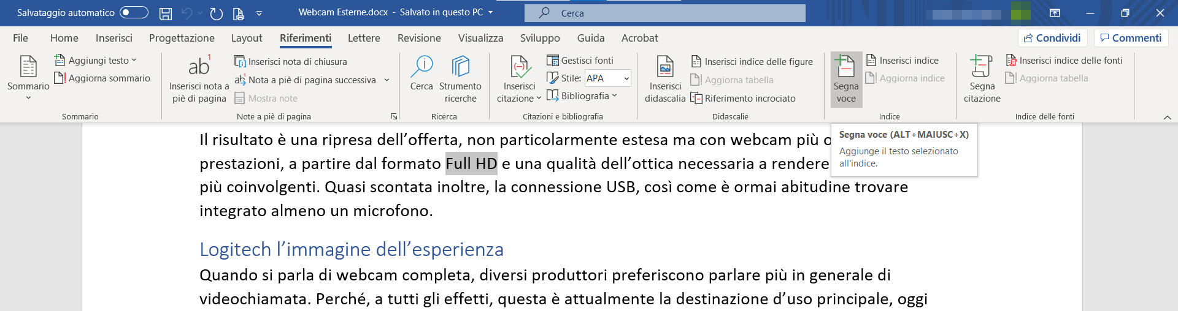Click Inserisci indice in Indice group

point(903,60)
